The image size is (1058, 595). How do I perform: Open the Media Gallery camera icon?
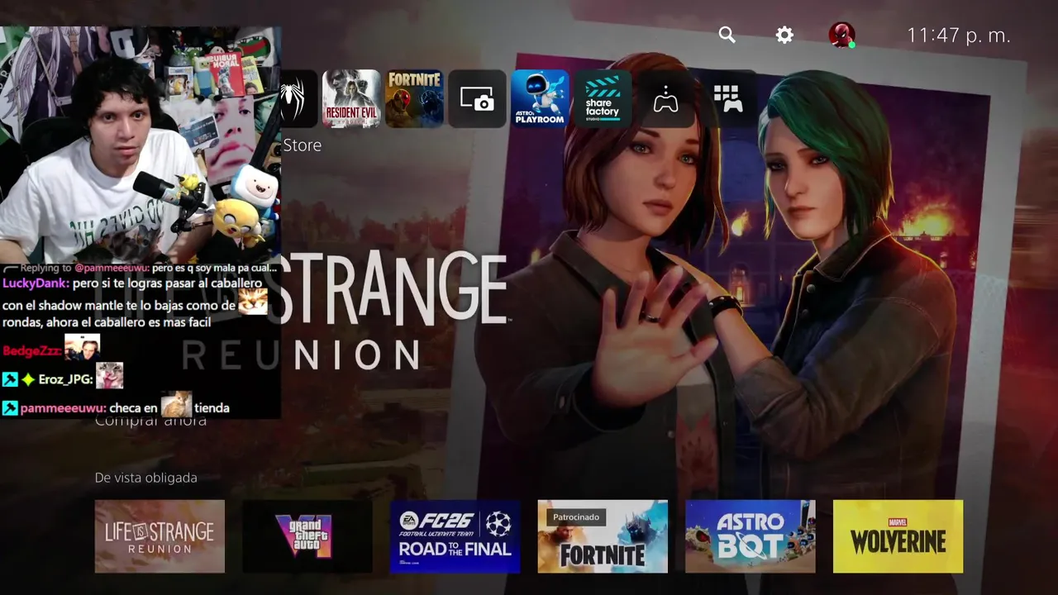tap(477, 98)
